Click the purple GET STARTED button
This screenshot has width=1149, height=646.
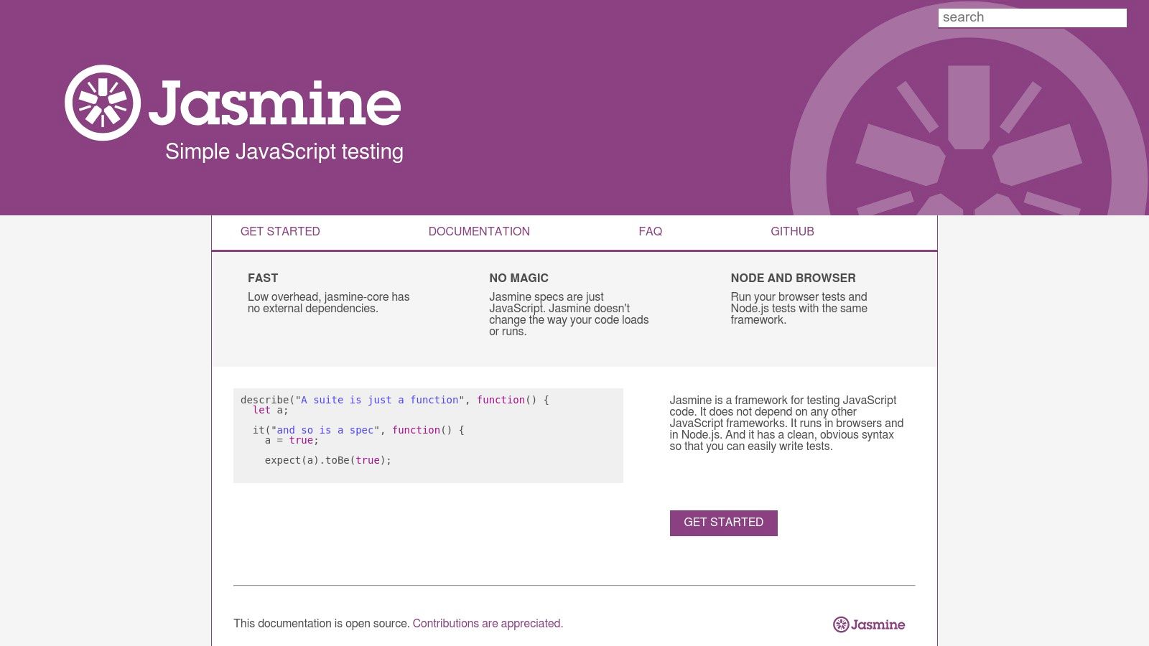coord(723,523)
